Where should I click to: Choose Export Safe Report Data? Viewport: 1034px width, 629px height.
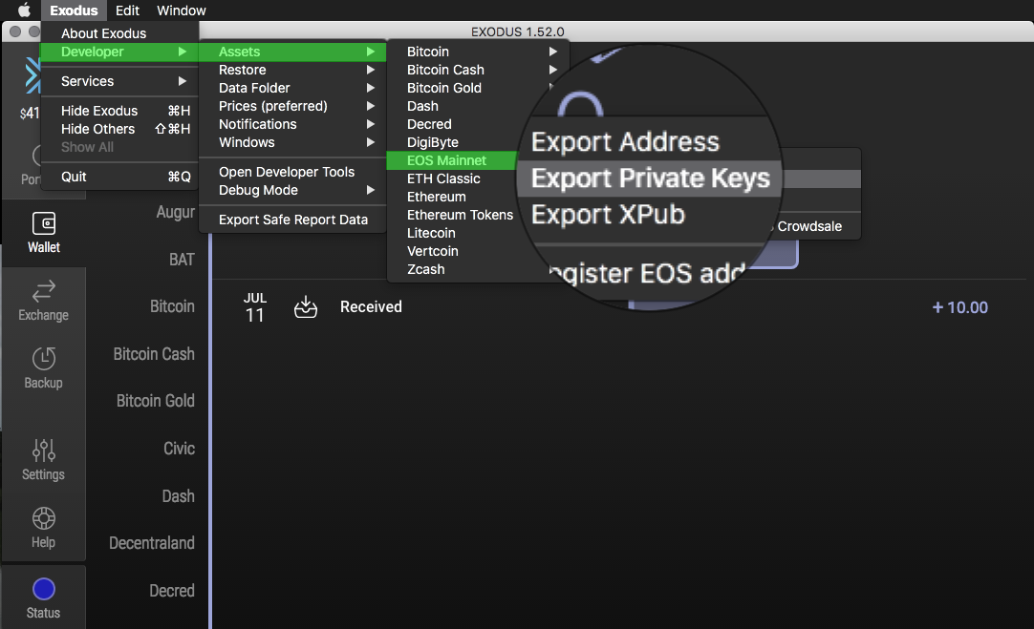[292, 220]
